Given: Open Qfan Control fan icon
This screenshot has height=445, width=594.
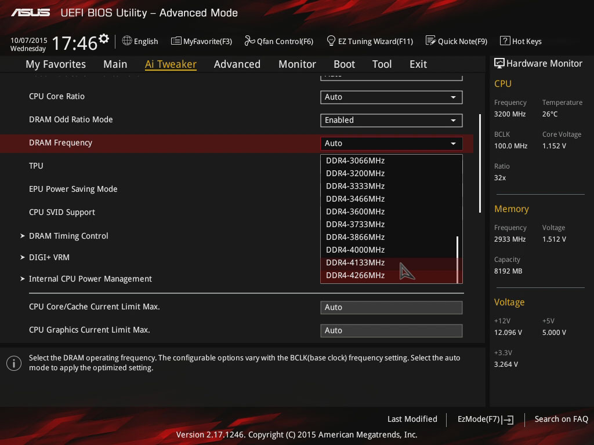Looking at the screenshot, I should (x=249, y=41).
